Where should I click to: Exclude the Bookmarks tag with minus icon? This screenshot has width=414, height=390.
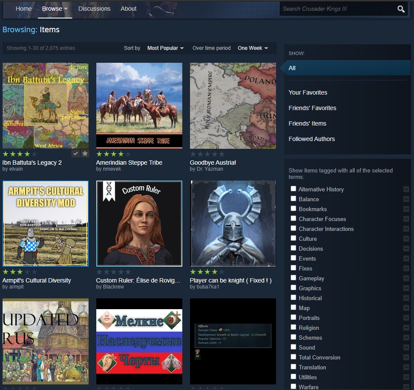(x=406, y=209)
